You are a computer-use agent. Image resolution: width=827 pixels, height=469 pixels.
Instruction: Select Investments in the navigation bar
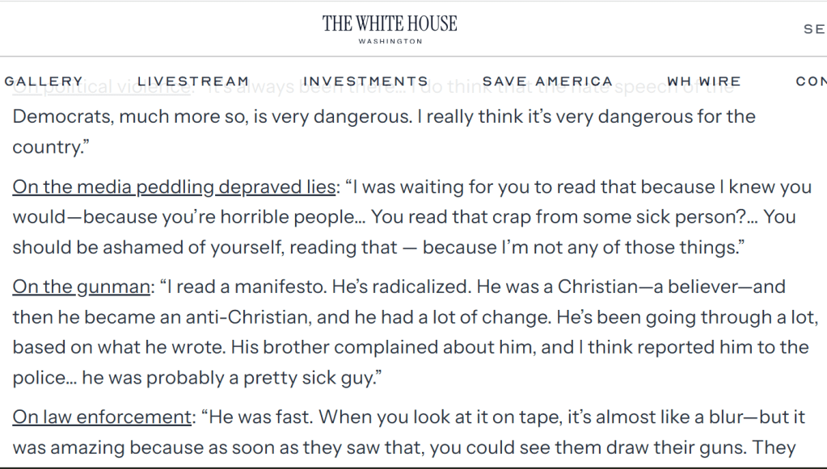(365, 82)
